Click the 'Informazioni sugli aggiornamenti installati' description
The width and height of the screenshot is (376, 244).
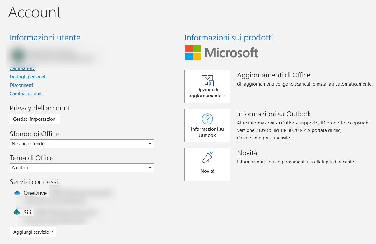pyautogui.click(x=296, y=162)
